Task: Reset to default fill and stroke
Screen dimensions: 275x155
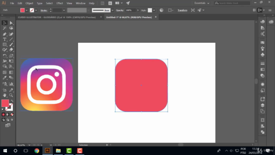Action: (3, 109)
